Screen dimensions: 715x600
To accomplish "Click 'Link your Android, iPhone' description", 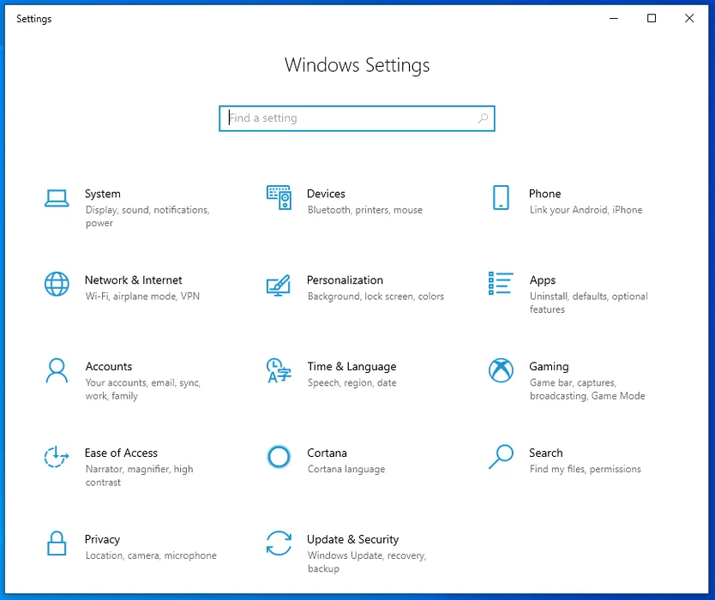I will [586, 210].
